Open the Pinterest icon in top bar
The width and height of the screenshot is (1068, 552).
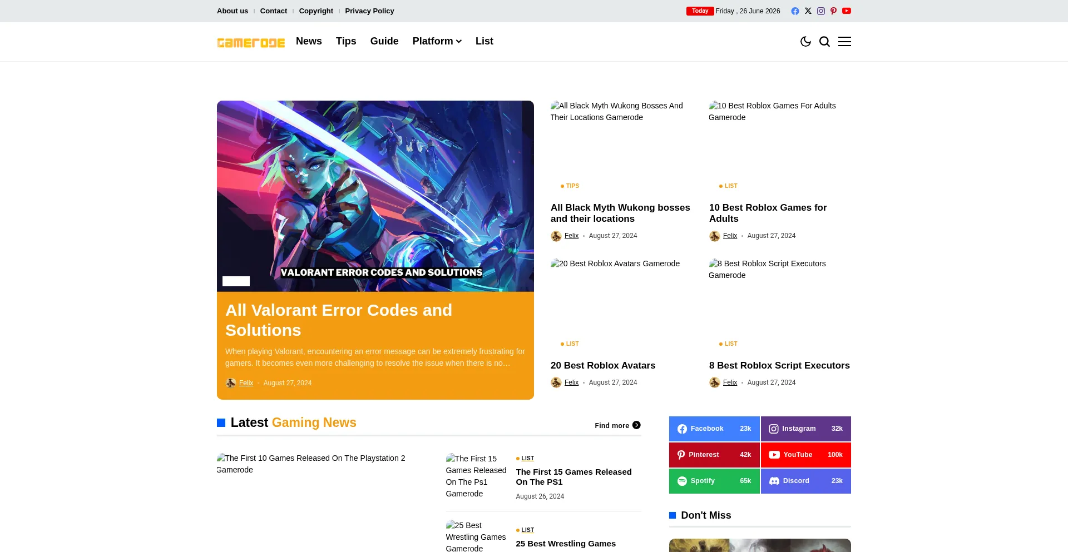click(x=833, y=11)
